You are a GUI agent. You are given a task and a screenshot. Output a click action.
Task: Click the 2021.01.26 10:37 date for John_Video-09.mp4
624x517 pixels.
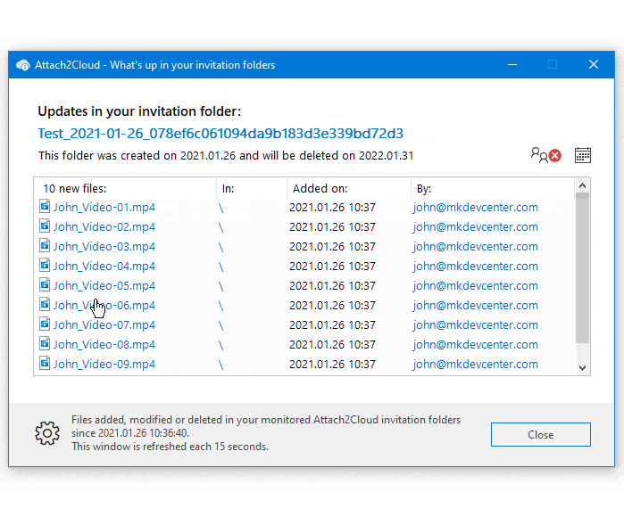point(332,364)
